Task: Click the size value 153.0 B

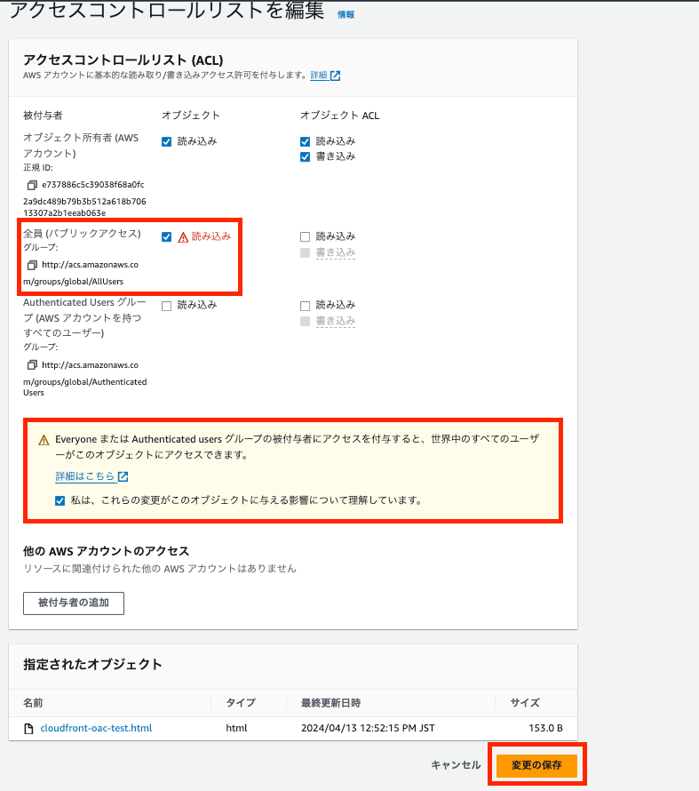Action: (x=545, y=728)
